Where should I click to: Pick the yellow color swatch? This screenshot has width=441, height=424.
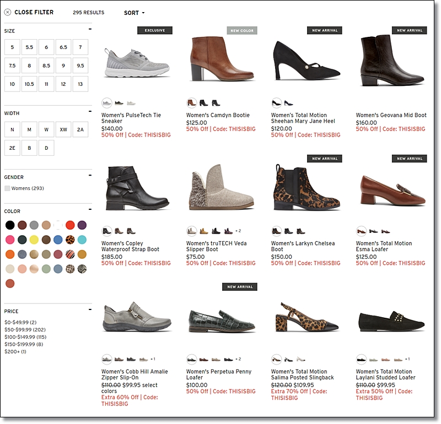pos(34,240)
